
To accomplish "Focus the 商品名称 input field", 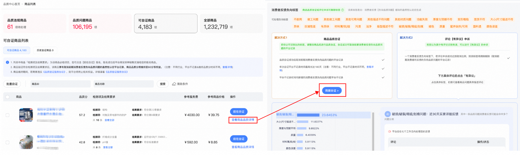I will click(x=124, y=84).
